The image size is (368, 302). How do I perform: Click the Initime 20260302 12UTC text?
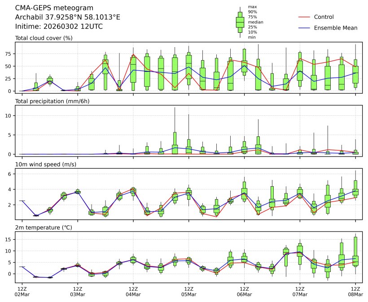pos(59,26)
